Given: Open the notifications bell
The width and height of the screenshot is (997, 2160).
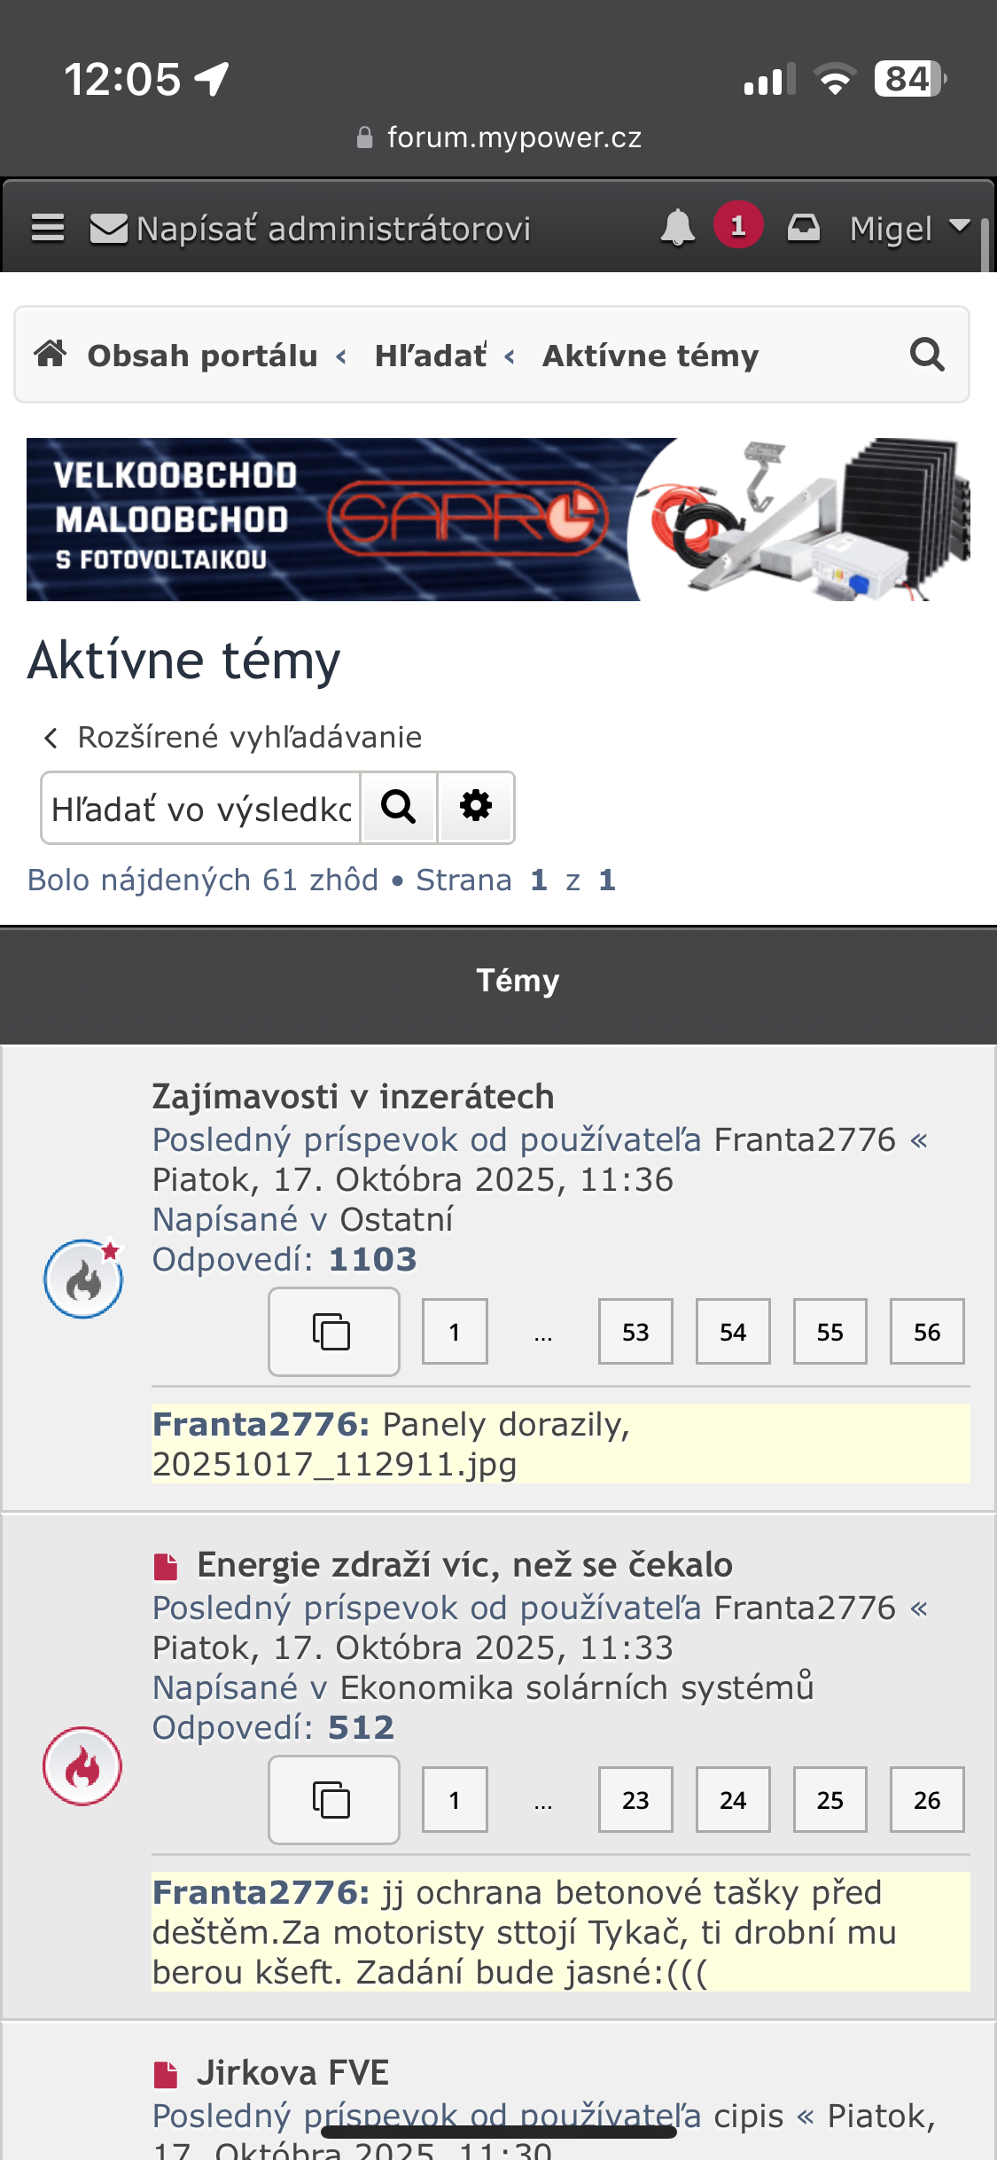Looking at the screenshot, I should 678,228.
